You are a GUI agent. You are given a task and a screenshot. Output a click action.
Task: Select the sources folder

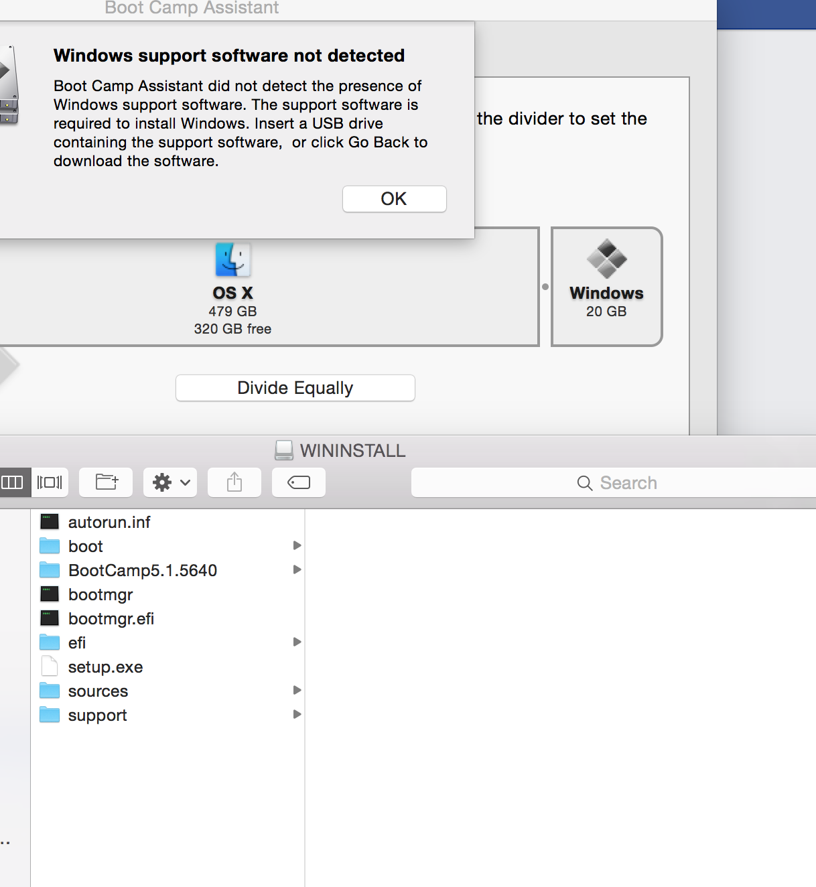click(x=167, y=691)
